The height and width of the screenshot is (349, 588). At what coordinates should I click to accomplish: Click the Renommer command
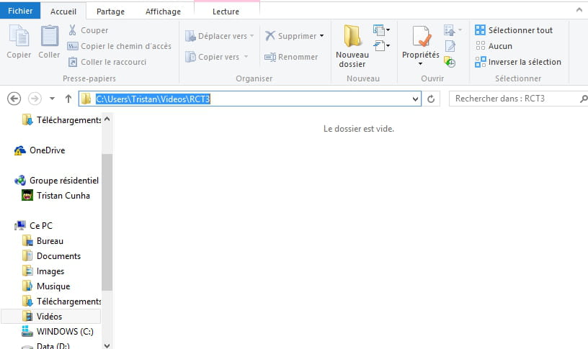coord(291,57)
